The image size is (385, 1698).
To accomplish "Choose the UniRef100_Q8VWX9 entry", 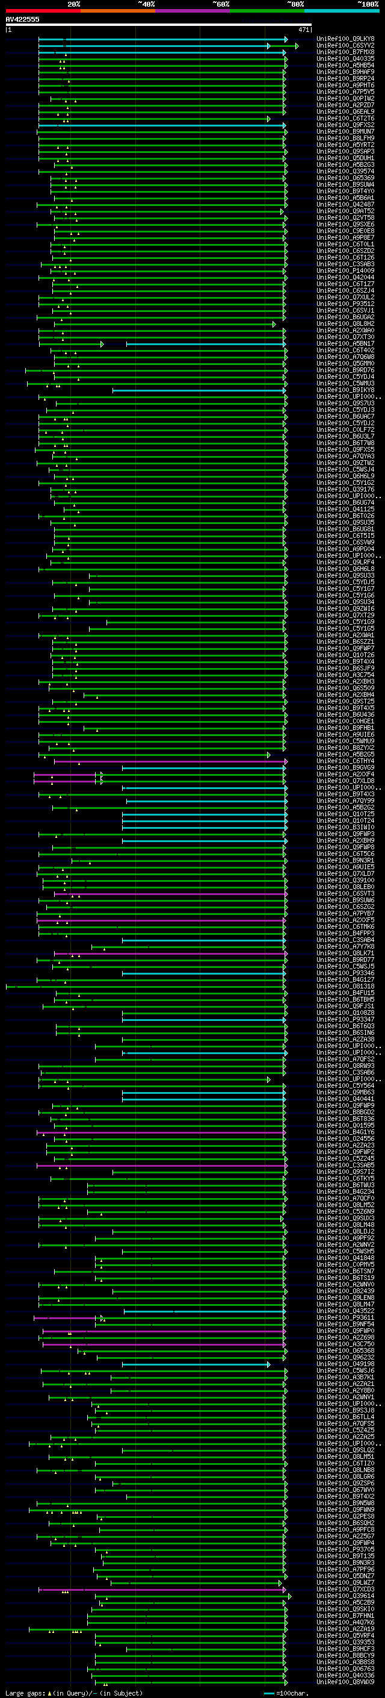I will (x=345, y=1682).
